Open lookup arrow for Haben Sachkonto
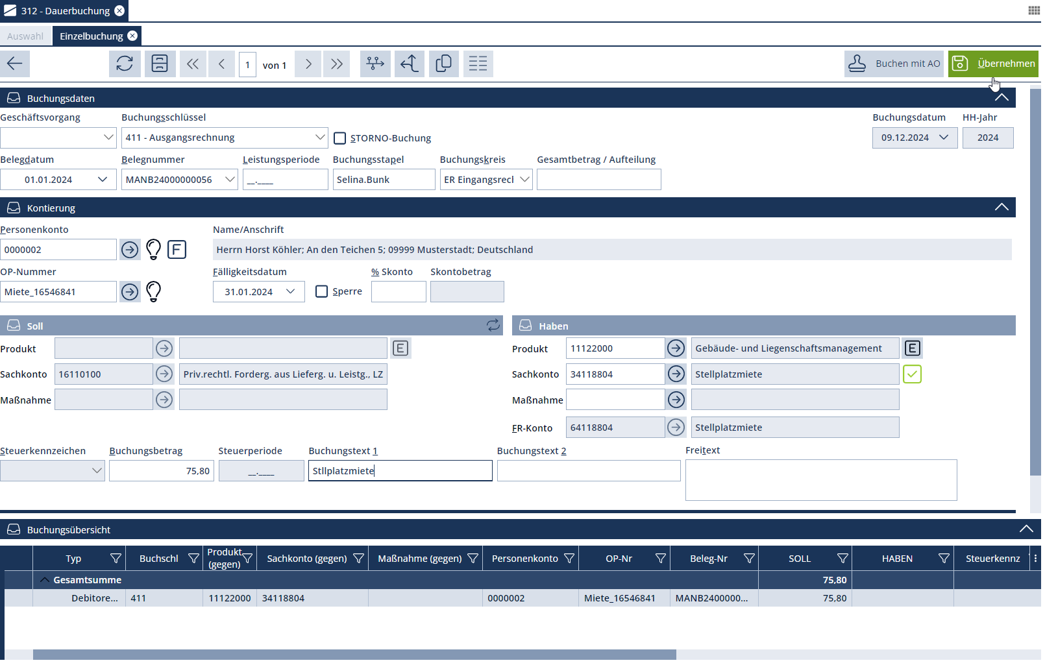 [x=676, y=374]
